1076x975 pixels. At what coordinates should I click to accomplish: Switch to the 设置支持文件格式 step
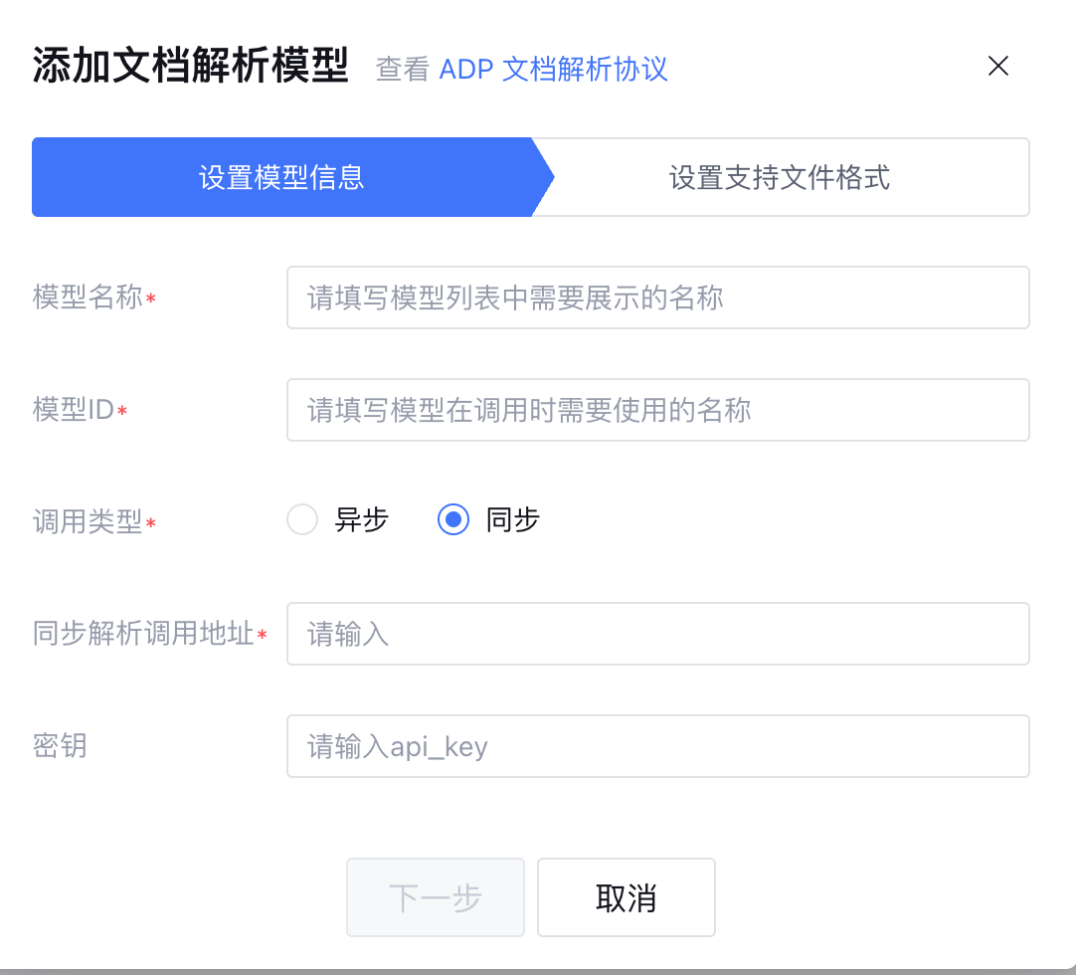coord(779,177)
